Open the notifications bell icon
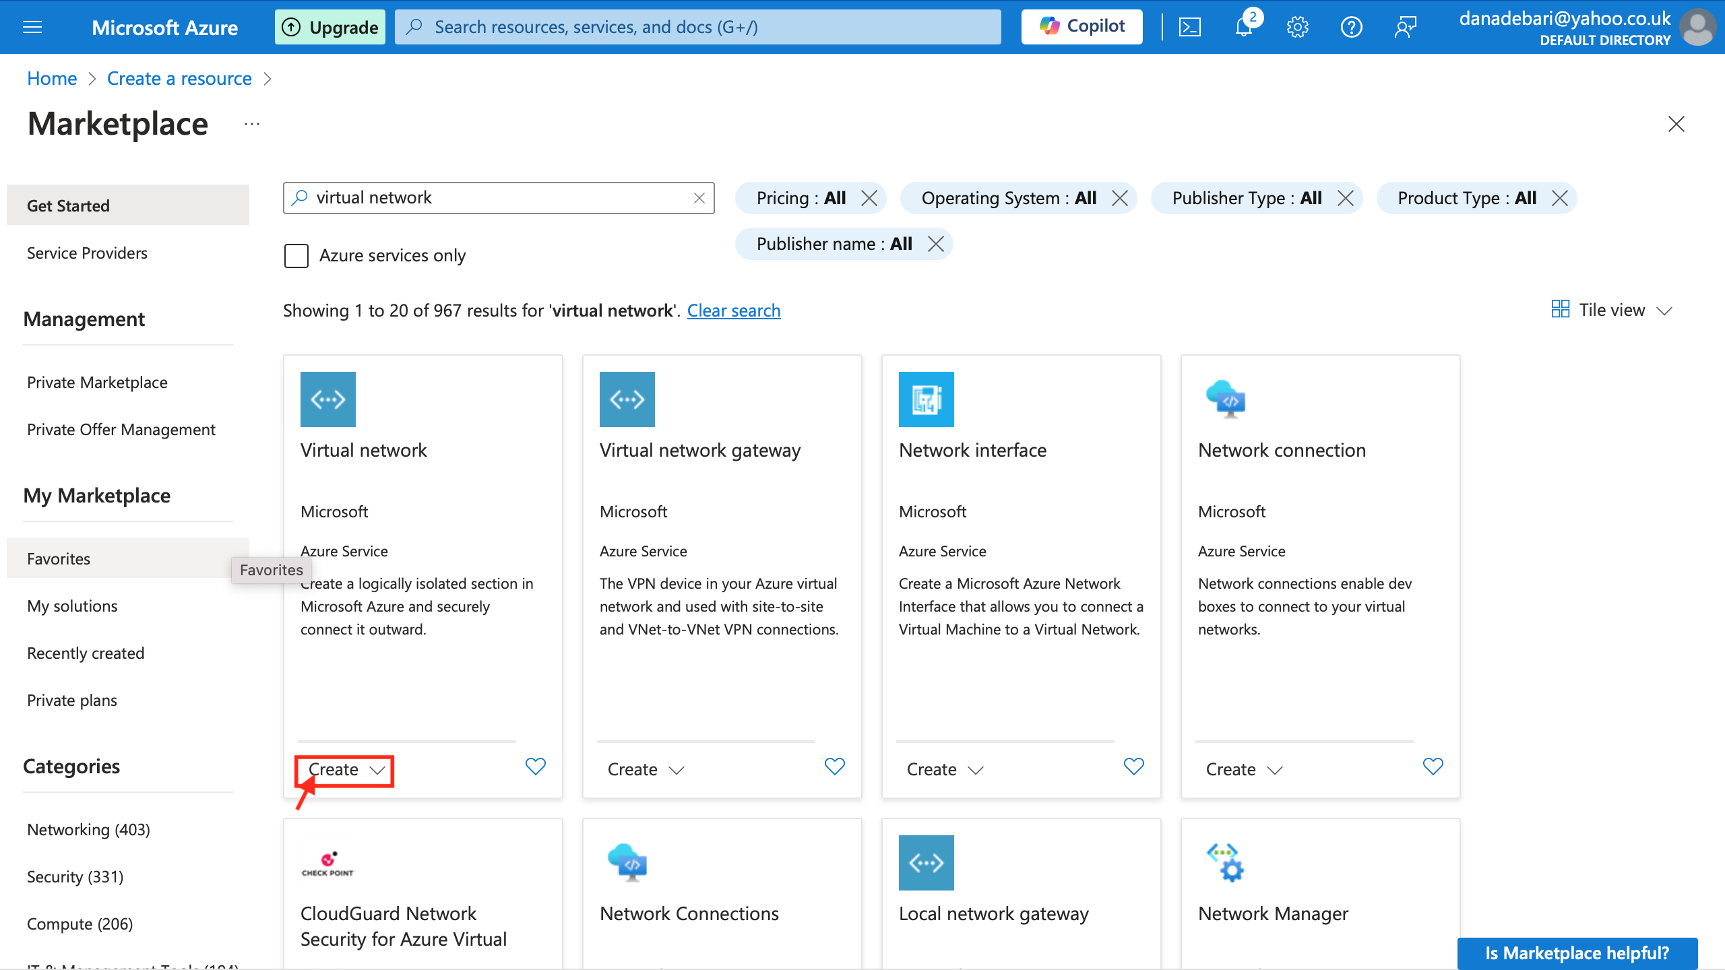 click(x=1243, y=27)
